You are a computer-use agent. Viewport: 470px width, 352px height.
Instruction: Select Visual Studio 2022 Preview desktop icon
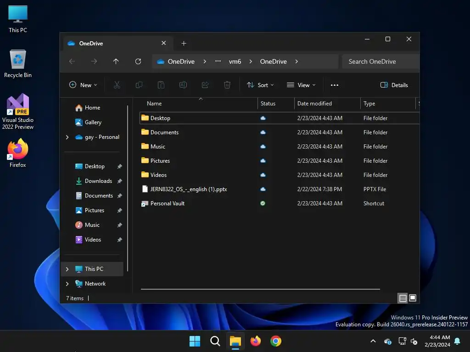[x=18, y=112]
